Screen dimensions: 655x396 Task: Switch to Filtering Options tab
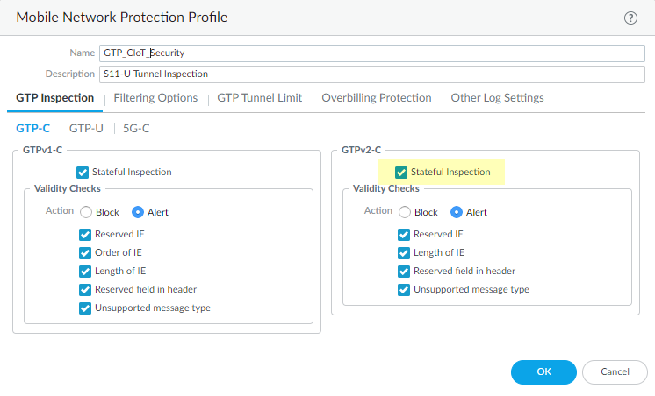coord(155,98)
